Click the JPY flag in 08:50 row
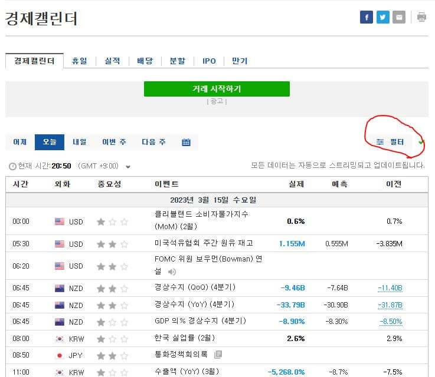The height and width of the screenshot is (377, 435). [x=60, y=356]
